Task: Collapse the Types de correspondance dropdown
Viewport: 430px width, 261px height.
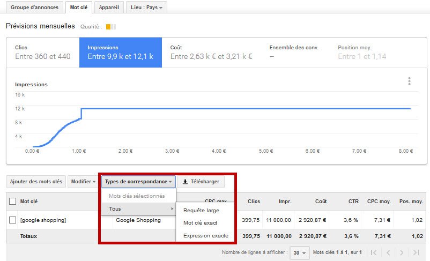Action: (x=138, y=182)
